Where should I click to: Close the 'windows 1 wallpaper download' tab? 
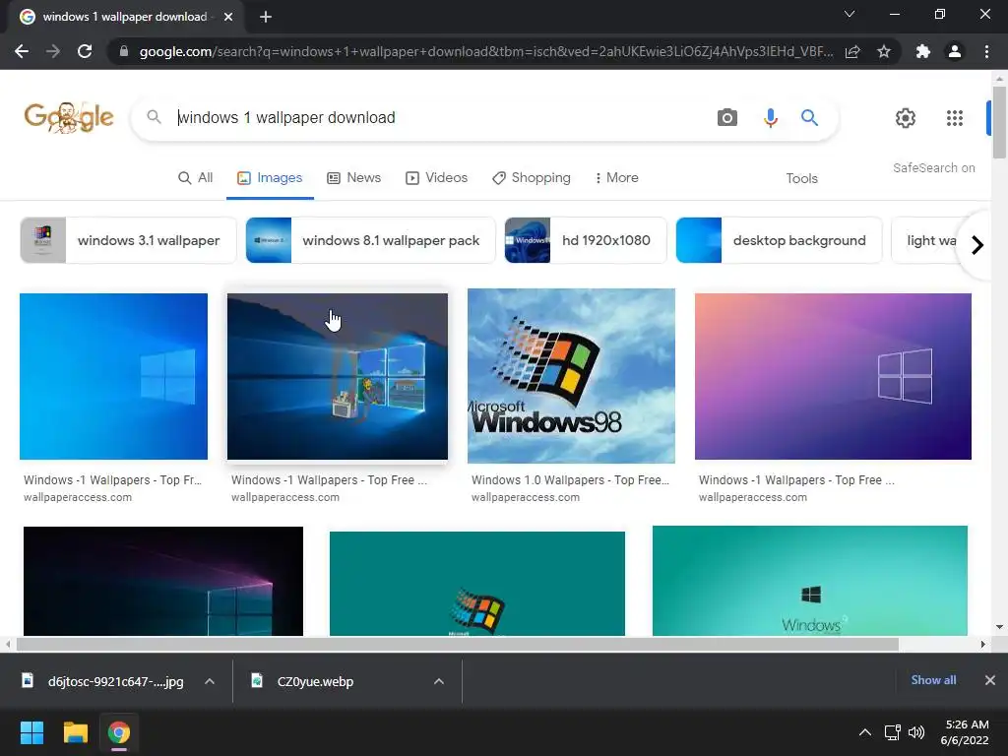[x=228, y=17]
